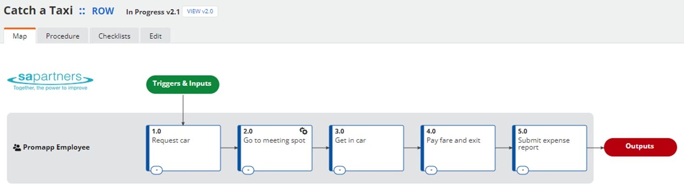This screenshot has width=684, height=191.
Task: Open the ROW group link
Action: (103, 11)
